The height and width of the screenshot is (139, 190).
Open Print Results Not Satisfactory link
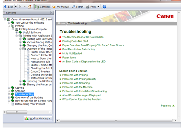tap(78, 49)
